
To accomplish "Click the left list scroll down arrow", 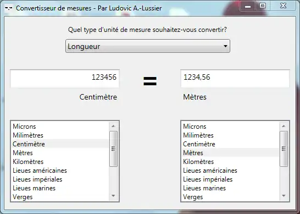I will (113, 196).
